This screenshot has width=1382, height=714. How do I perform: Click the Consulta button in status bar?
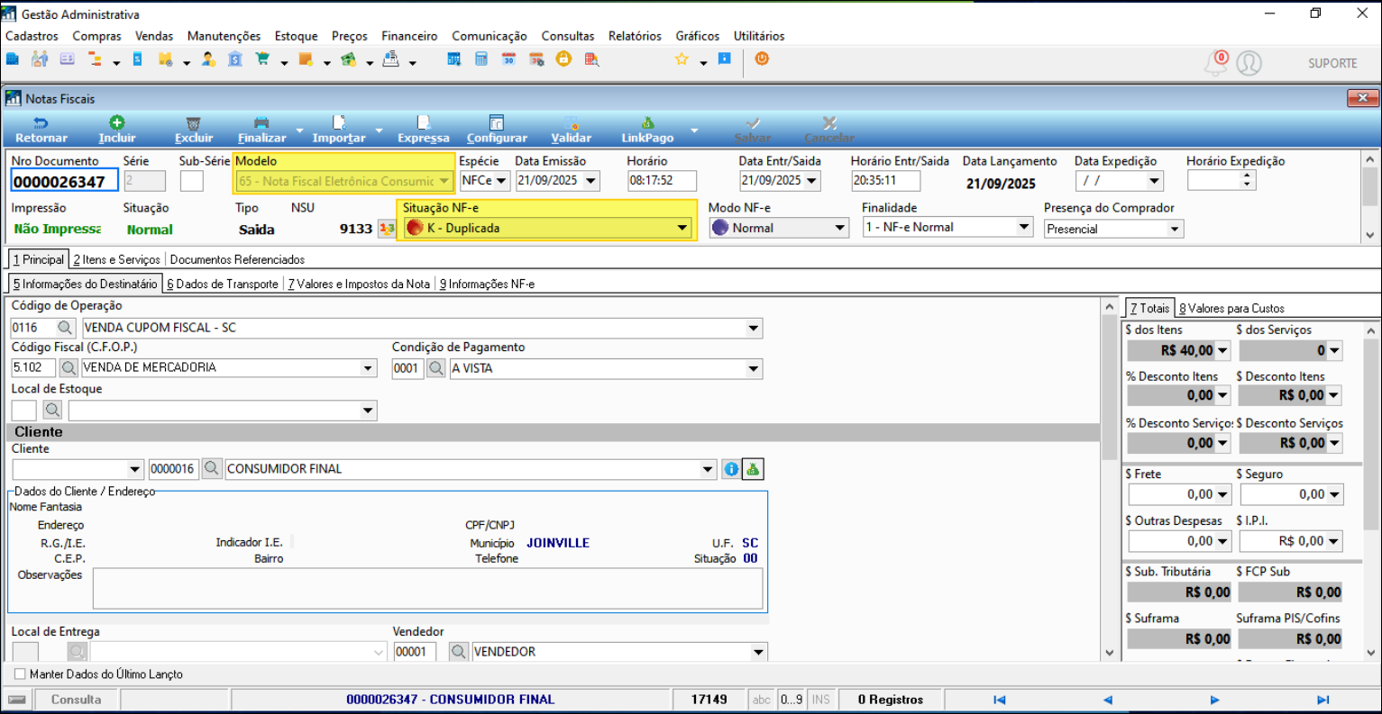click(x=76, y=700)
